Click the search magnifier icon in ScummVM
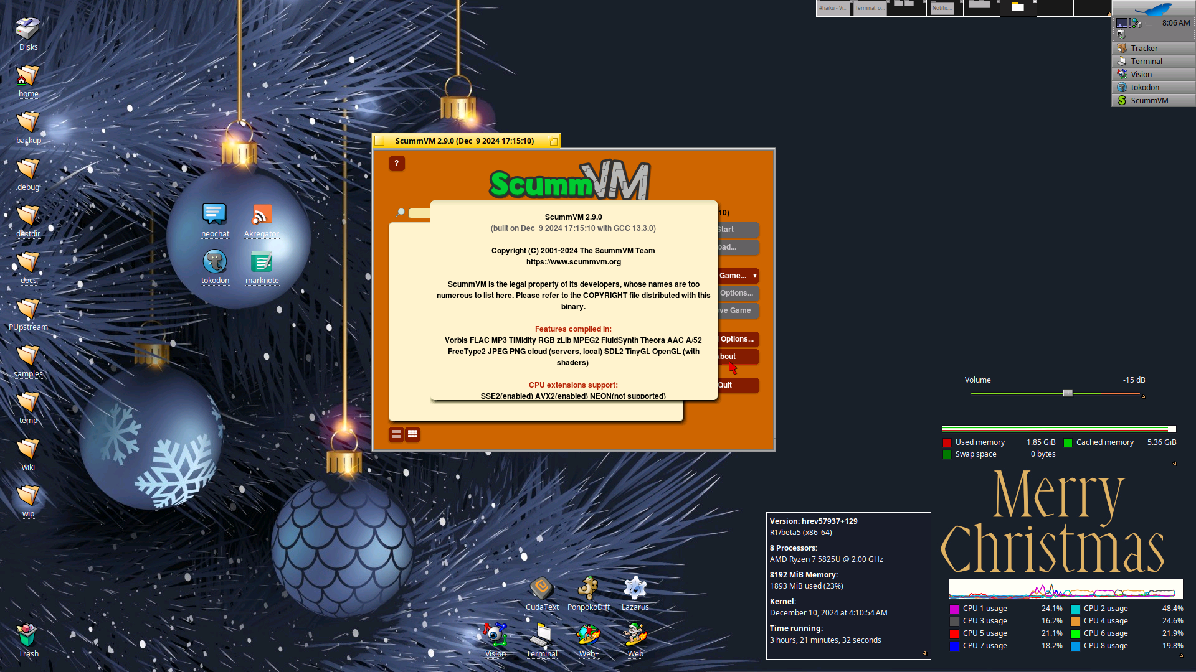This screenshot has height=672, width=1196. pyautogui.click(x=400, y=213)
